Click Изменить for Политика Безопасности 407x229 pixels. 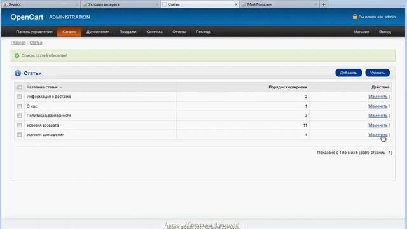[x=378, y=116]
